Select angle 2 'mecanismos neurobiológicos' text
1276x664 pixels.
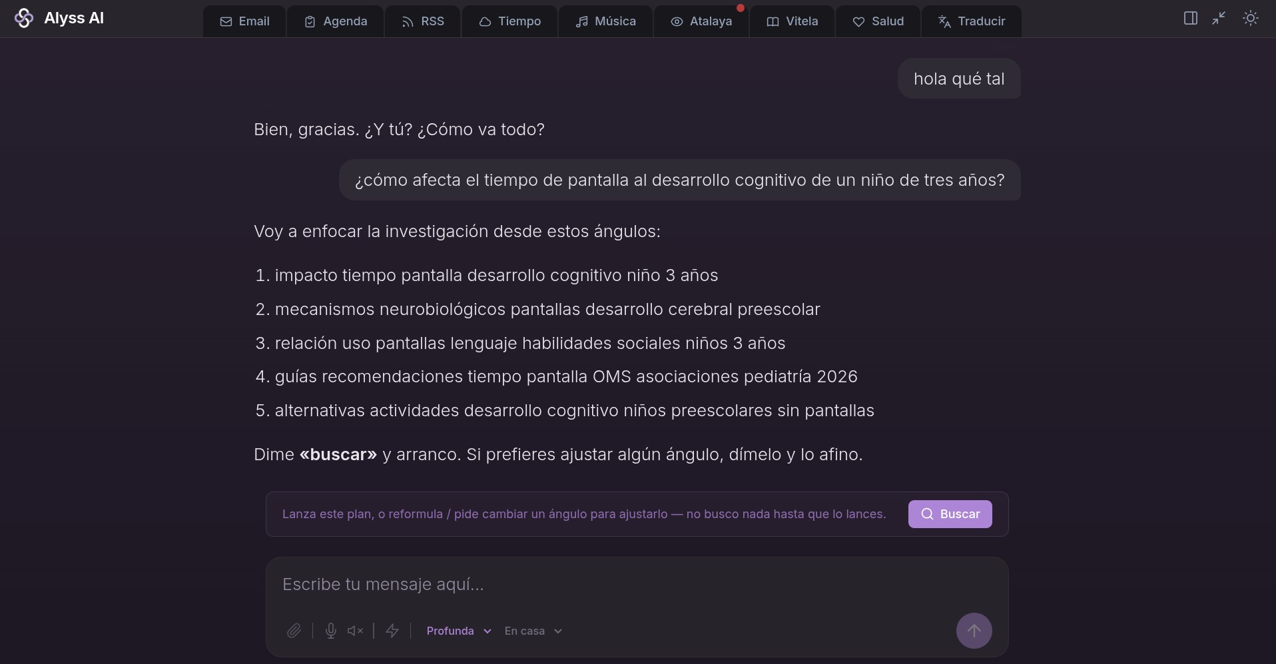tap(547, 309)
